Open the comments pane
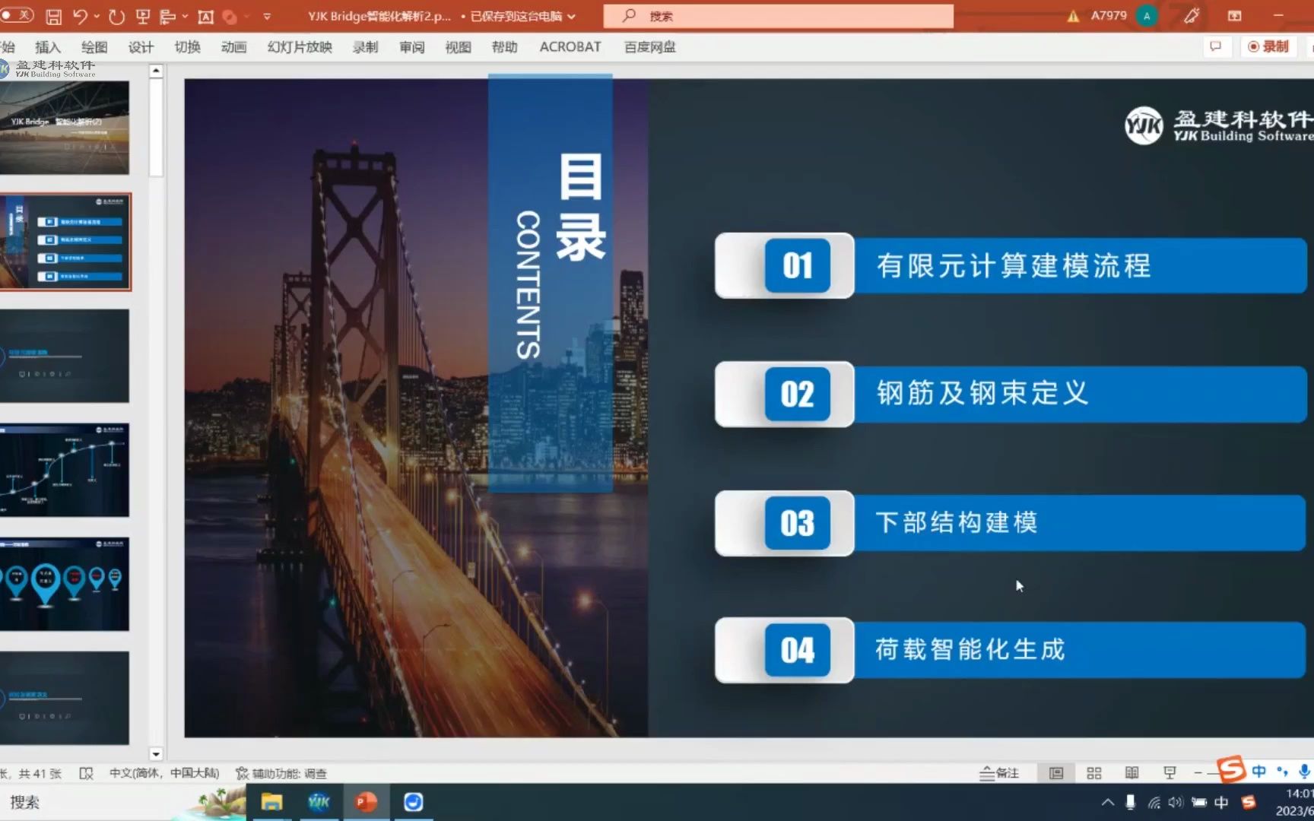 click(x=1216, y=46)
